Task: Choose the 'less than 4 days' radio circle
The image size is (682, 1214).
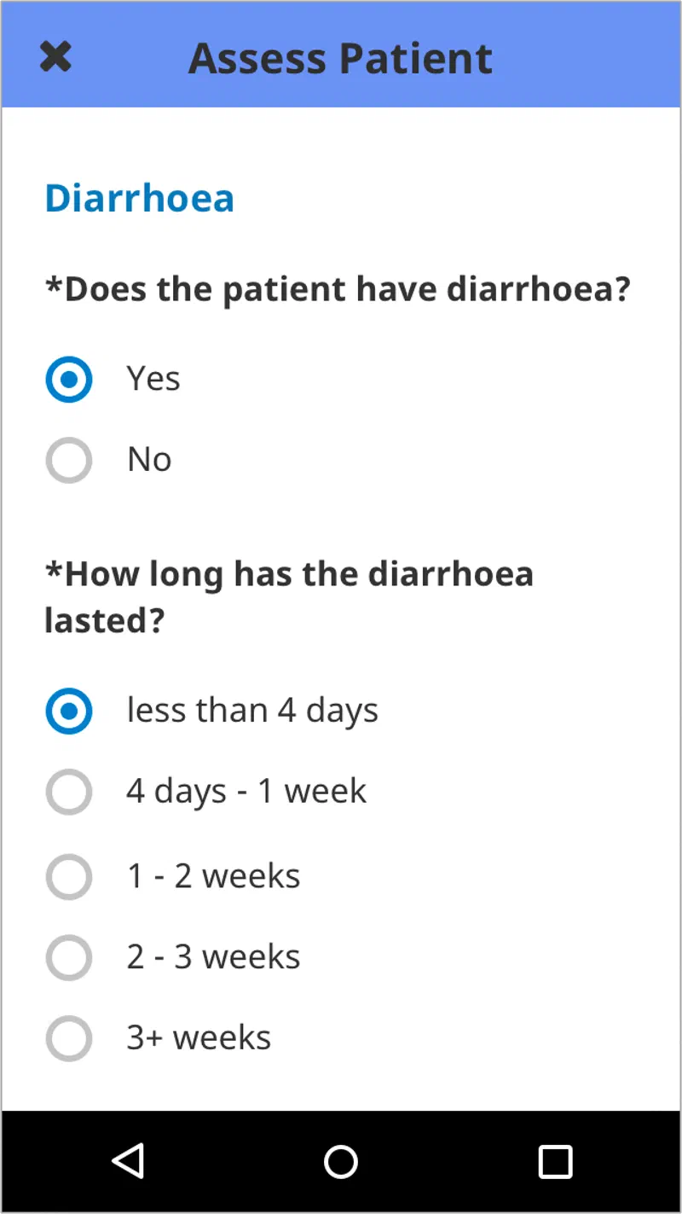Action: 68,711
